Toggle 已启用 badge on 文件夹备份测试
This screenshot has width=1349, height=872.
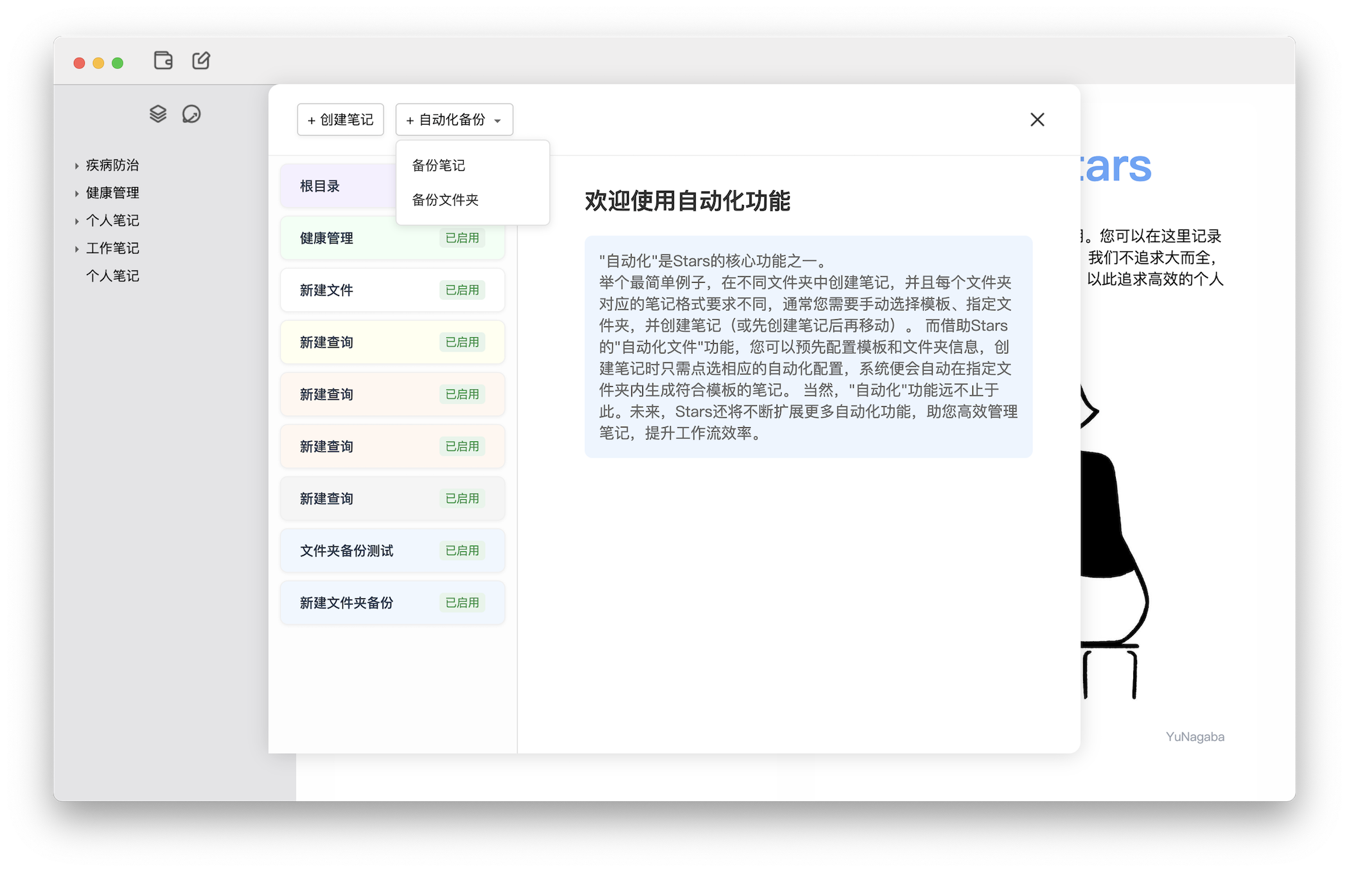462,551
